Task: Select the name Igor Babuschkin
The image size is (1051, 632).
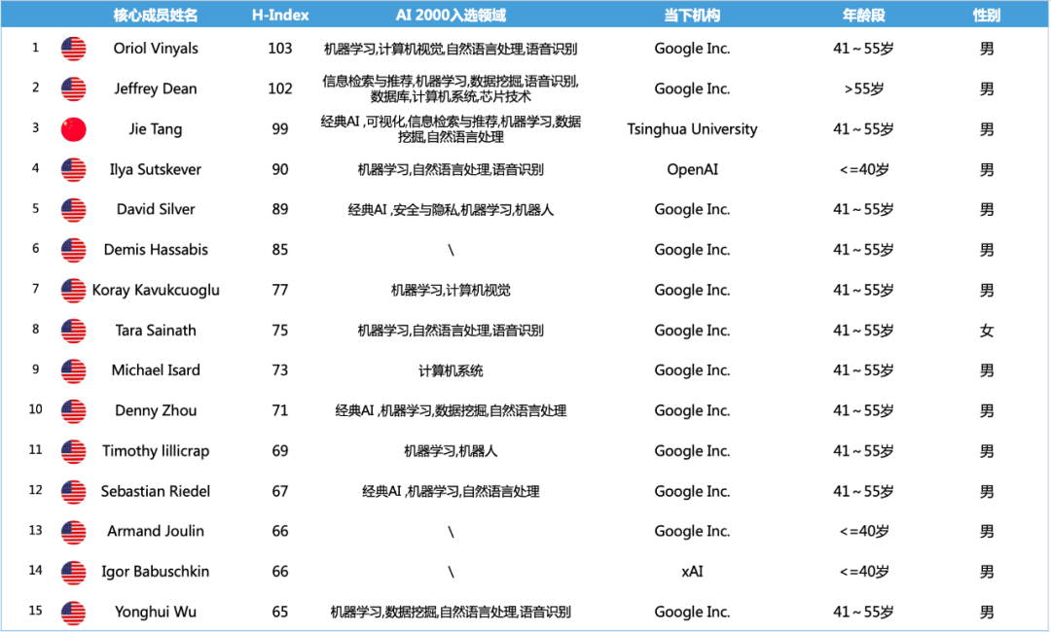Action: point(156,572)
